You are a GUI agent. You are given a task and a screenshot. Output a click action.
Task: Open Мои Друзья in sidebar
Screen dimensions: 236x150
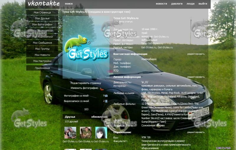click(x=42, y=18)
